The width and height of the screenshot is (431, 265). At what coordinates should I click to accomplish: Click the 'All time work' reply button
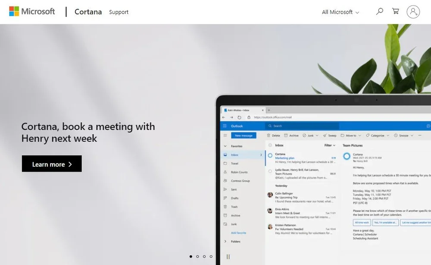click(362, 222)
